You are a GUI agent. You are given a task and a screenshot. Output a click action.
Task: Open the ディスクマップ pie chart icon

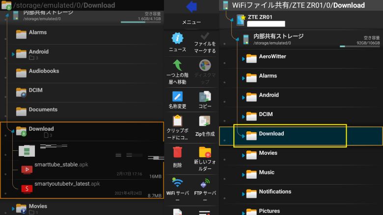(x=205, y=65)
